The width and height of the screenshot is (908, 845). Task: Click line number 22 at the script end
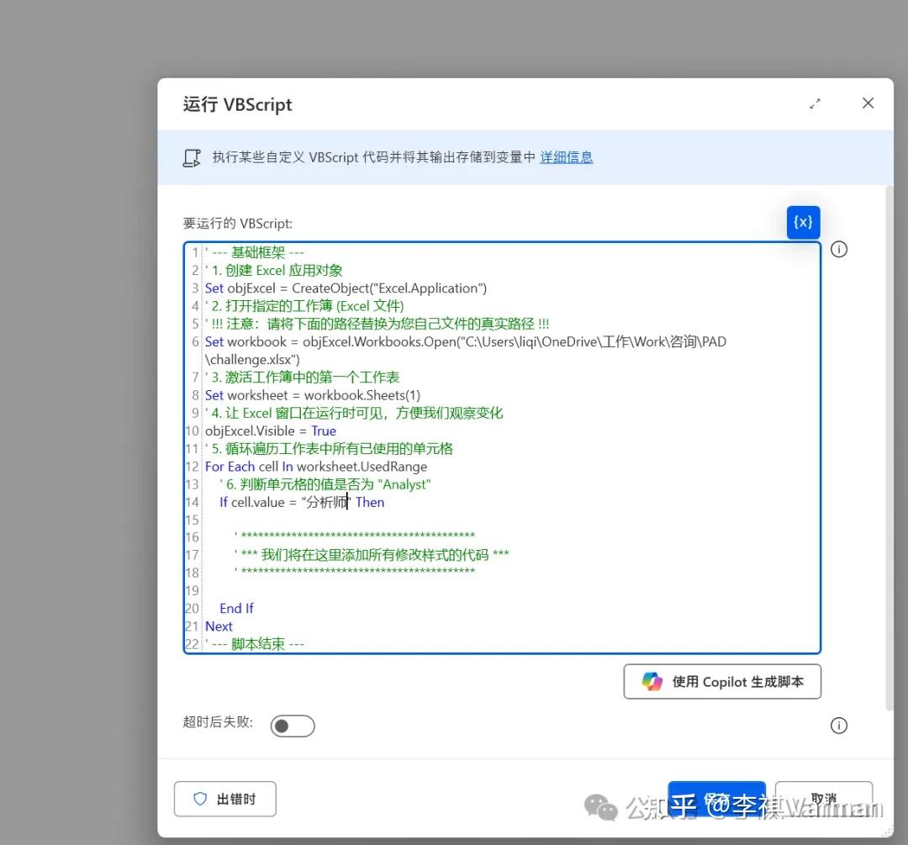coord(192,643)
